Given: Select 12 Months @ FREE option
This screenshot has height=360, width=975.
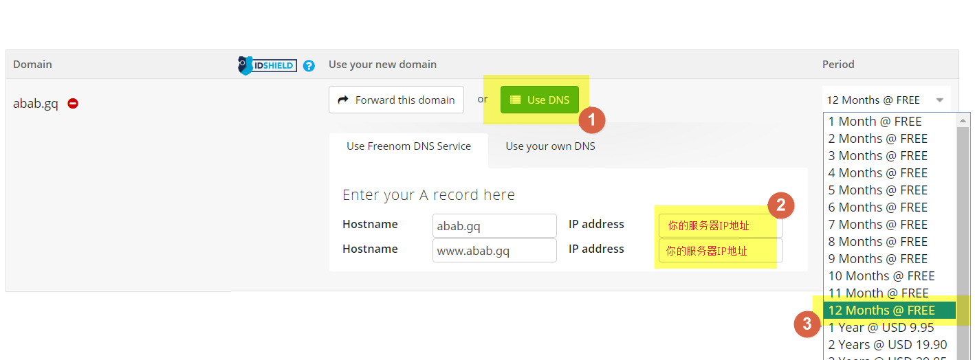Looking at the screenshot, I should 881,311.
